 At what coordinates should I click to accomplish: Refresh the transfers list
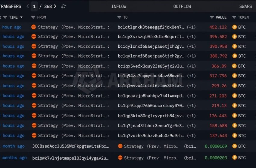(x=64, y=6)
